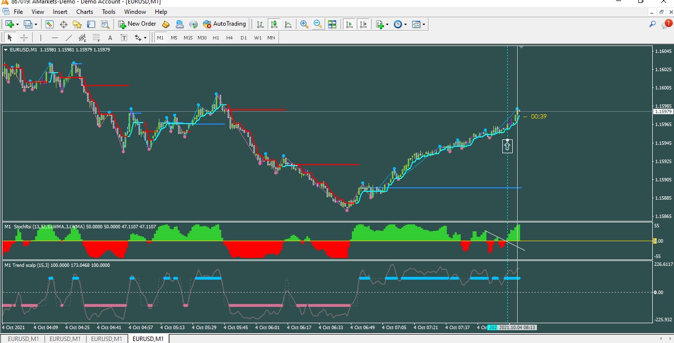This screenshot has height=343, width=674.
Task: Switch to the first EURUSD,M1 chart tab
Action: (x=24, y=339)
